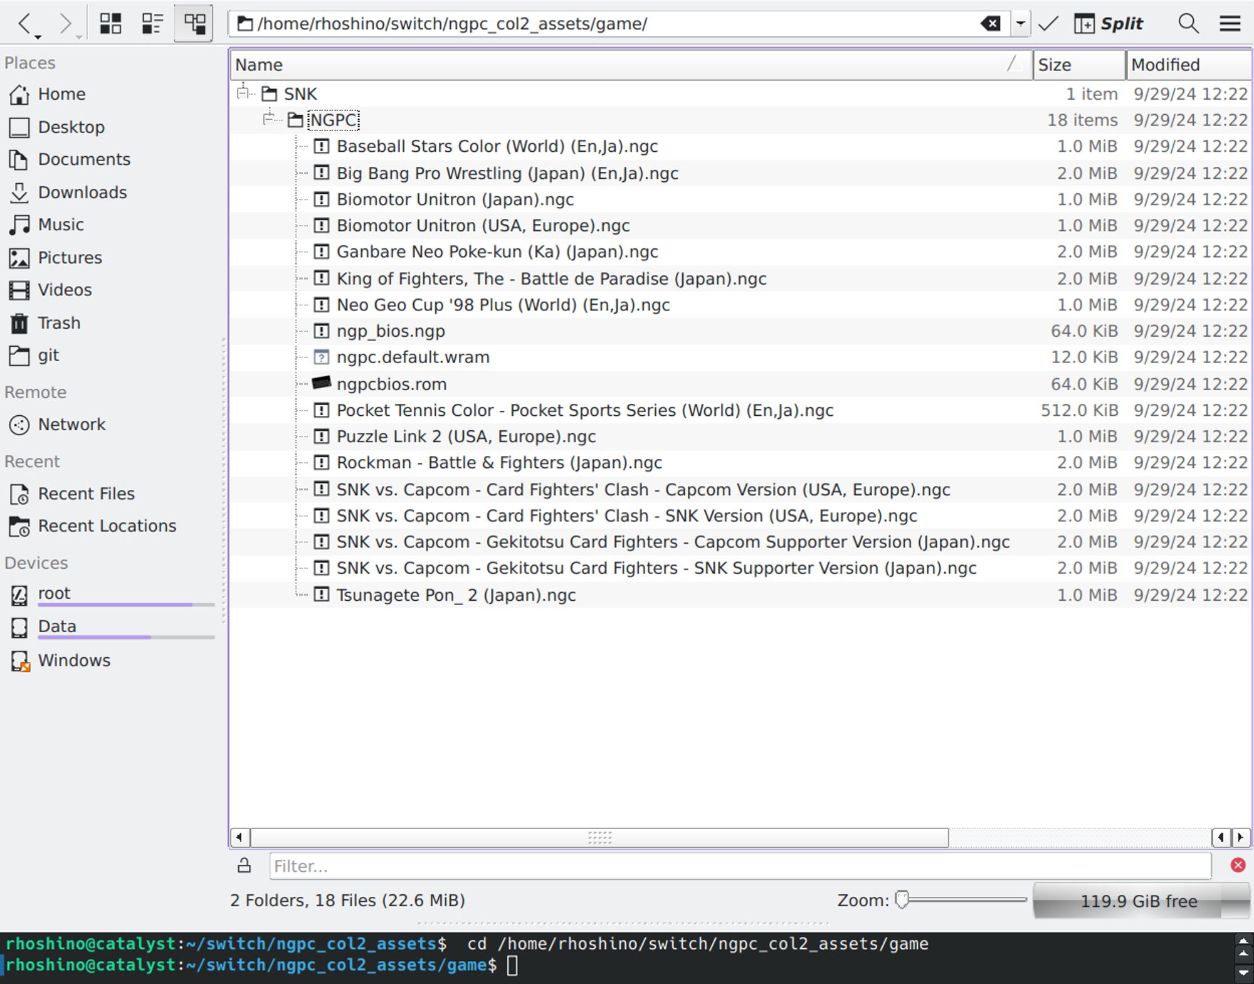The height and width of the screenshot is (984, 1254).
Task: Close the filter bar
Action: point(1238,865)
